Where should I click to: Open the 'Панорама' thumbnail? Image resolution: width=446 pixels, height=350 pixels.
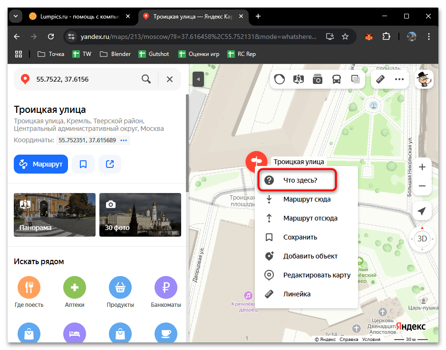point(55,215)
